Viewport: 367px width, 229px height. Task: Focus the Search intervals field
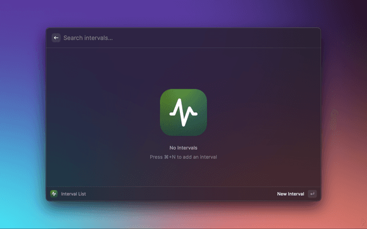tap(172, 38)
